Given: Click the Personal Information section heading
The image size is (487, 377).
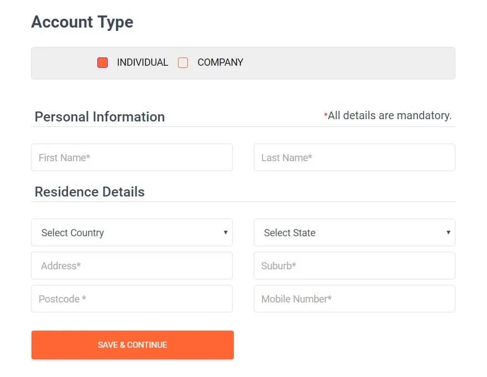Looking at the screenshot, I should coord(100,116).
